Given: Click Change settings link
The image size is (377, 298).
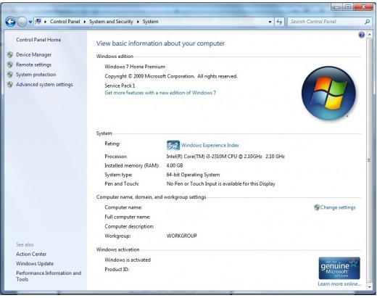Looking at the screenshot, I should pyautogui.click(x=338, y=207).
